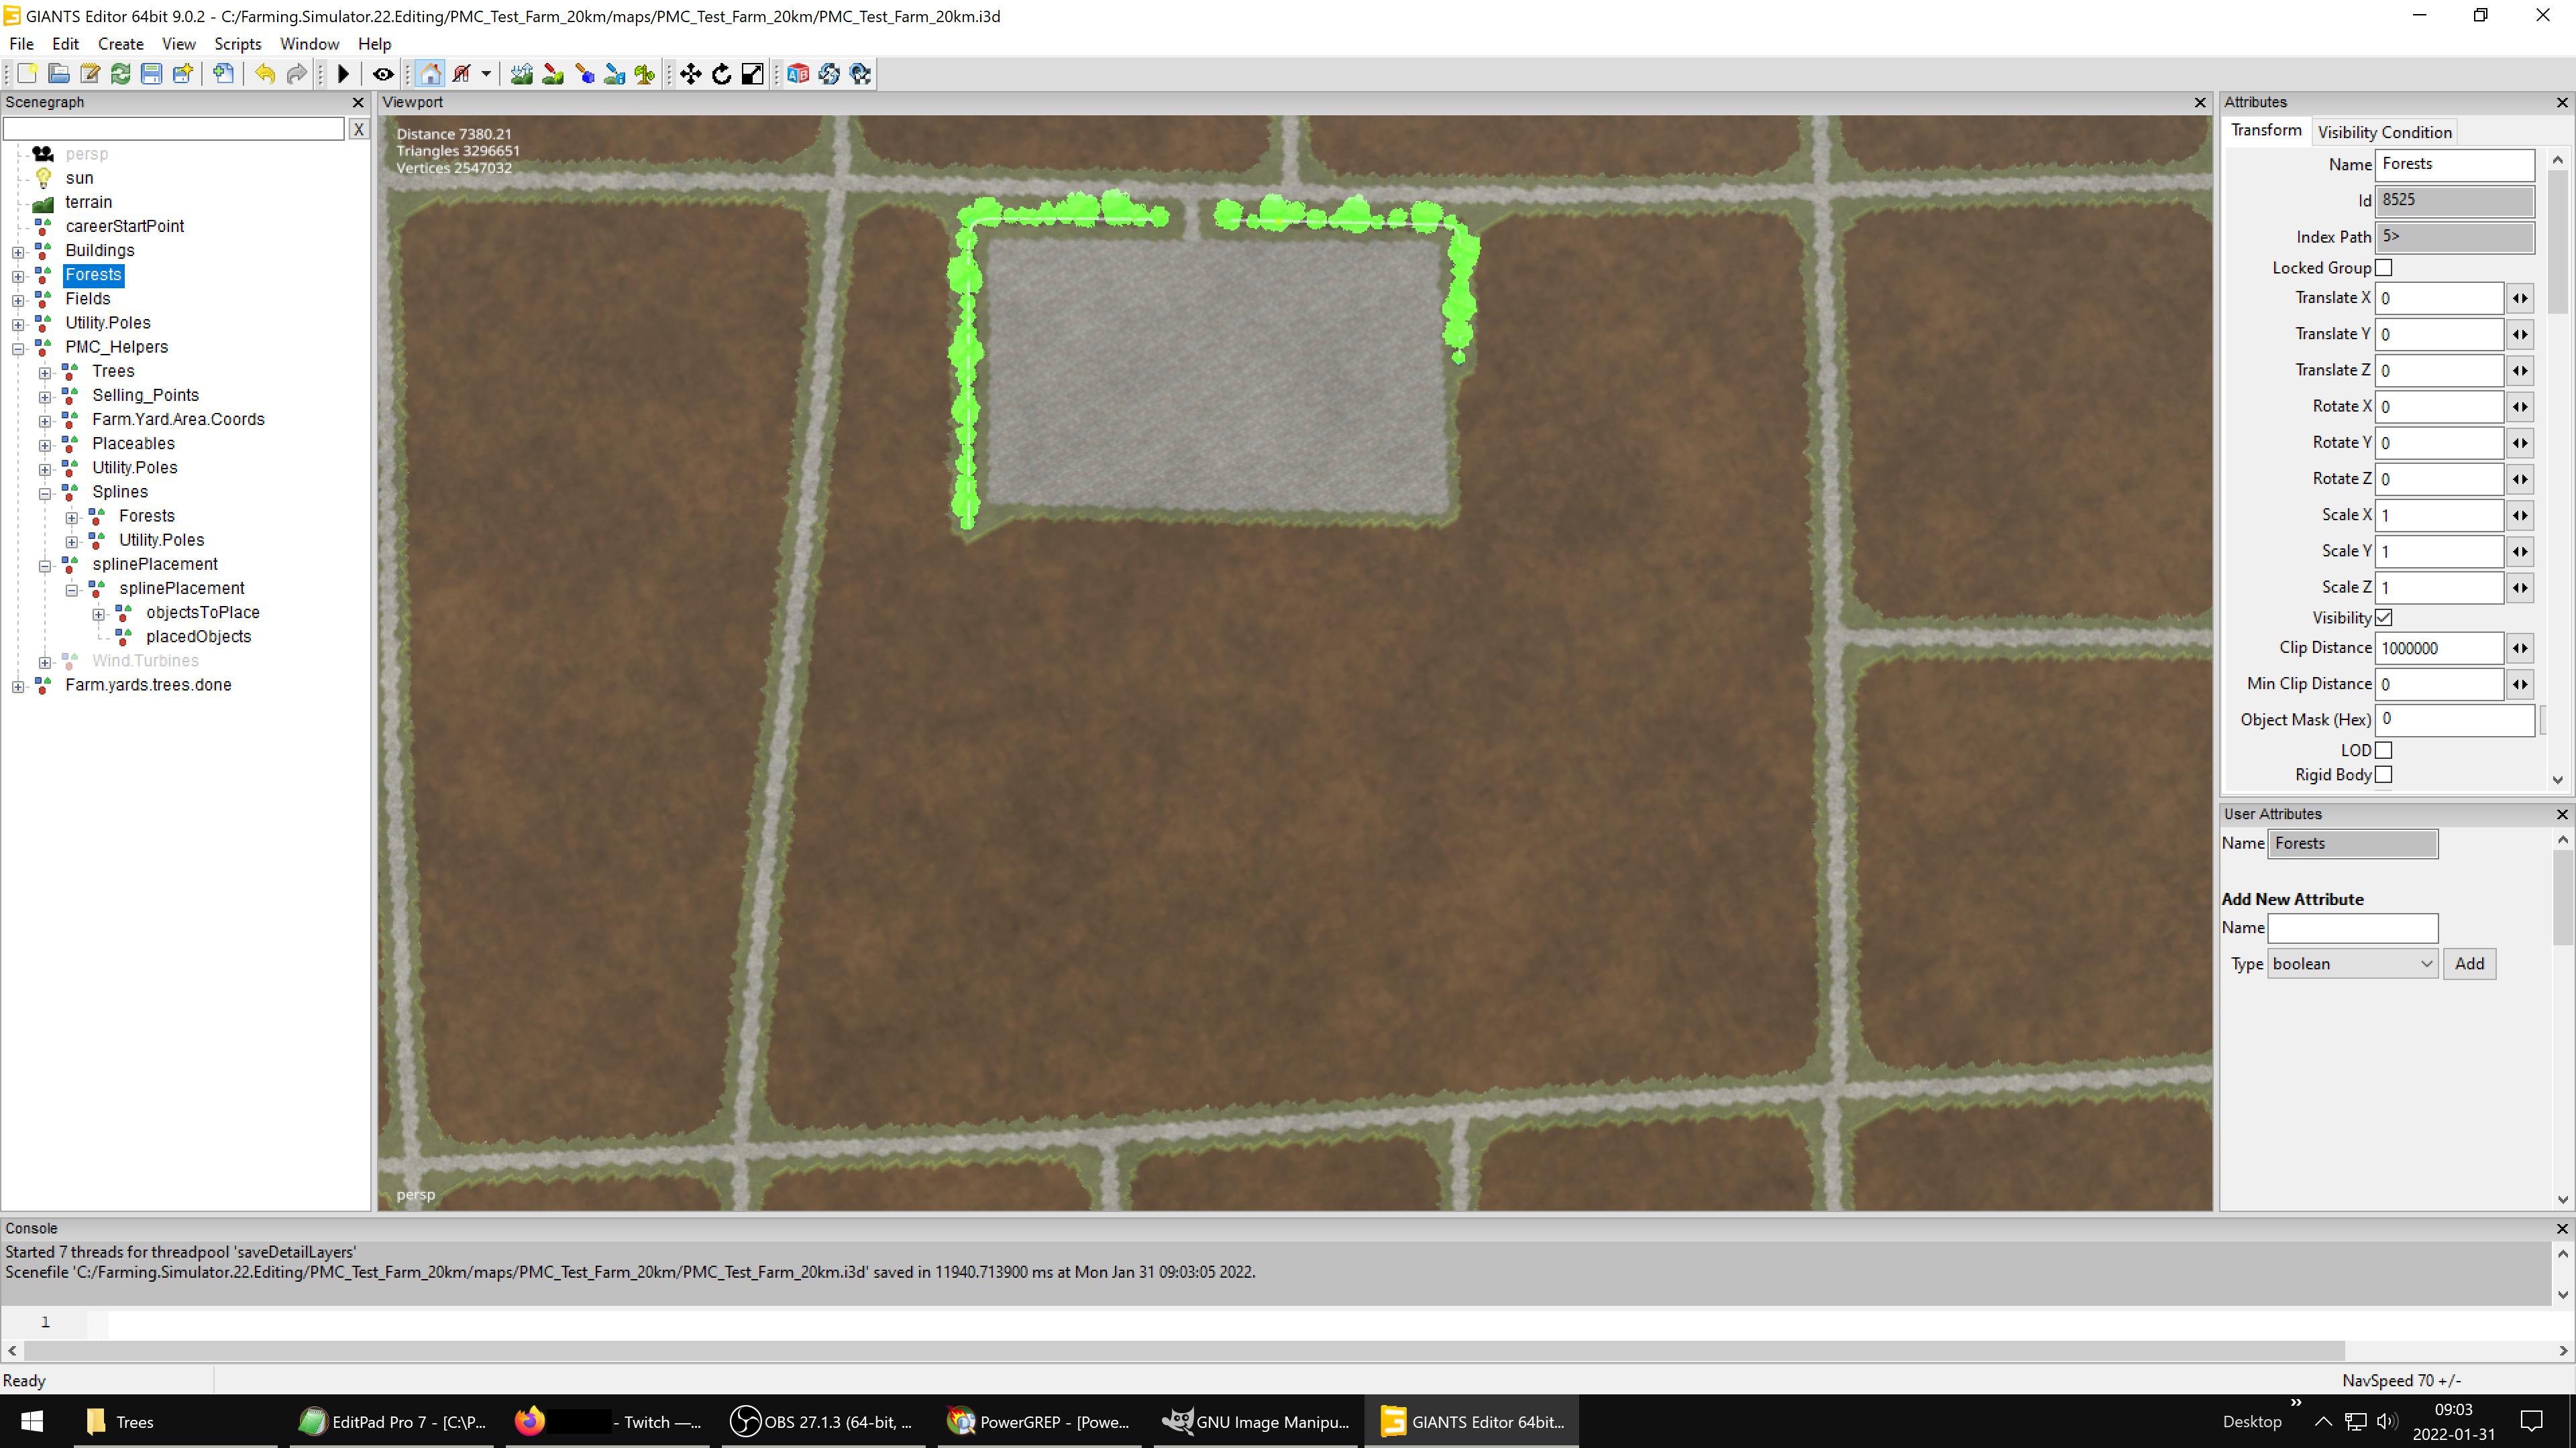Create a new scene with New icon

pyautogui.click(x=27, y=74)
